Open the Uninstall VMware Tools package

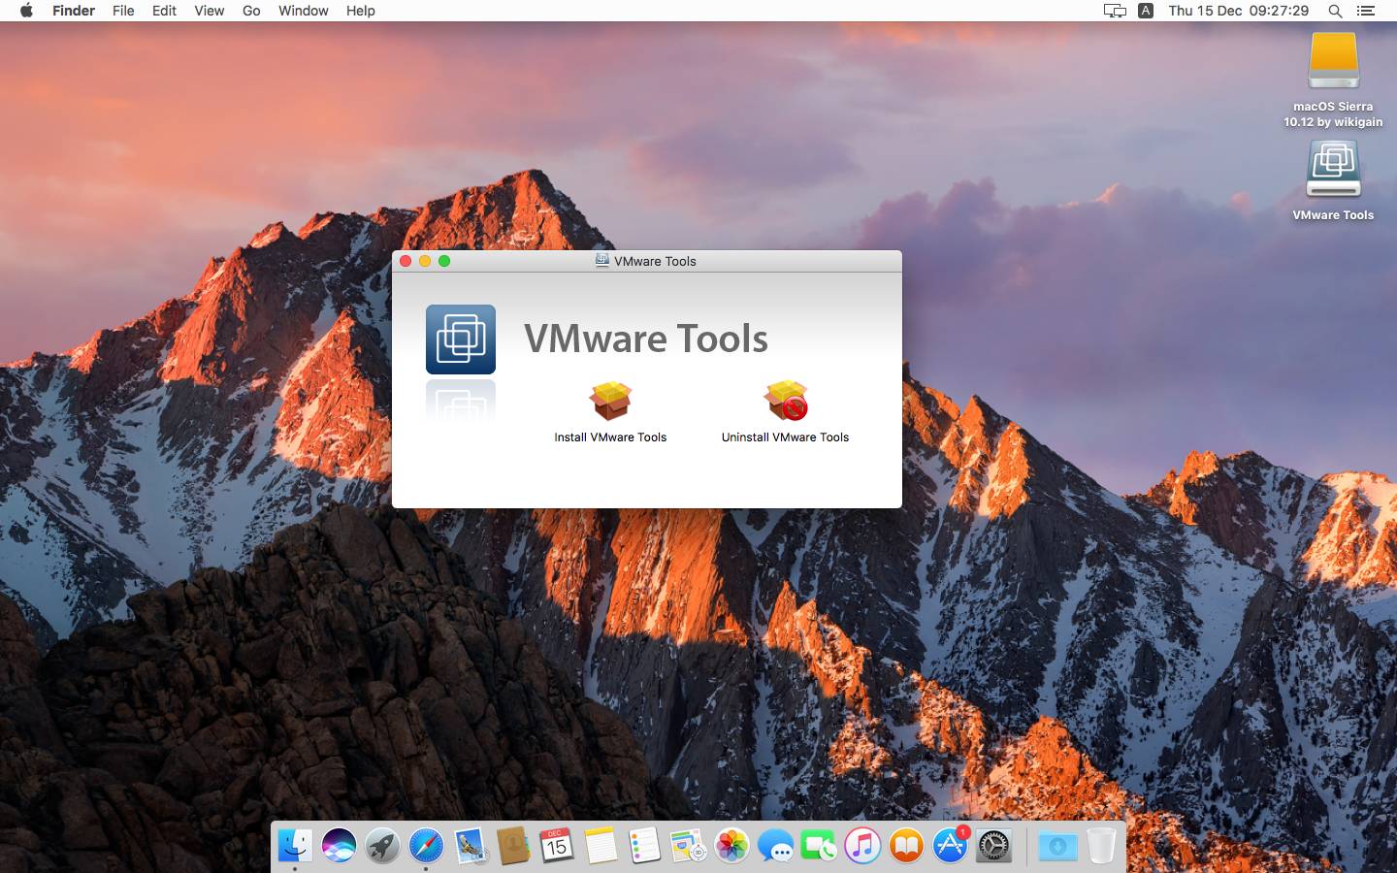pyautogui.click(x=786, y=401)
